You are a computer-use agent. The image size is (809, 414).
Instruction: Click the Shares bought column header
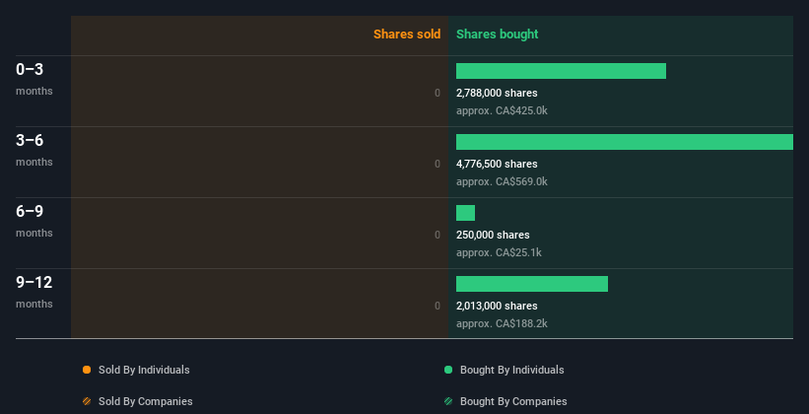point(497,34)
